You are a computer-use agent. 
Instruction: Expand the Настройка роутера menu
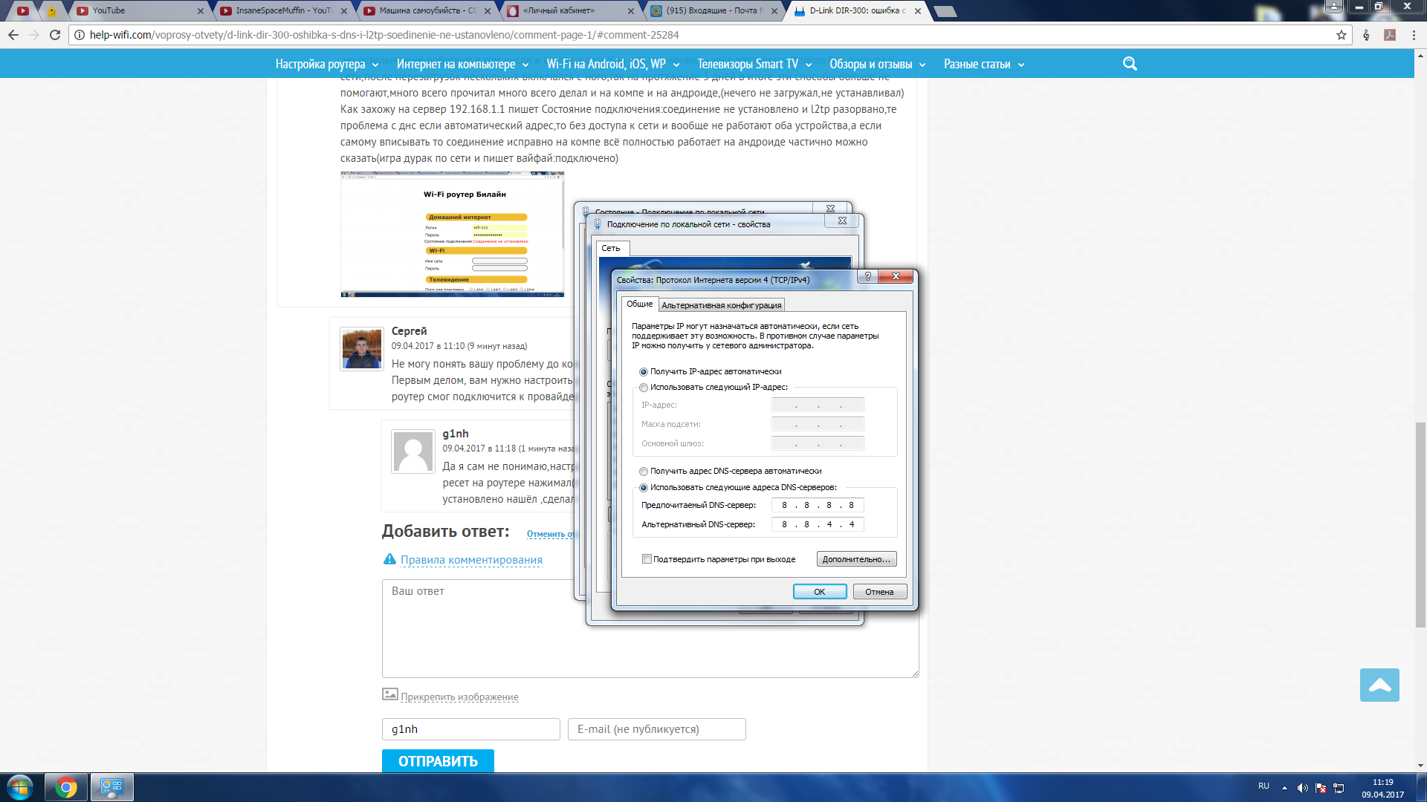point(327,64)
